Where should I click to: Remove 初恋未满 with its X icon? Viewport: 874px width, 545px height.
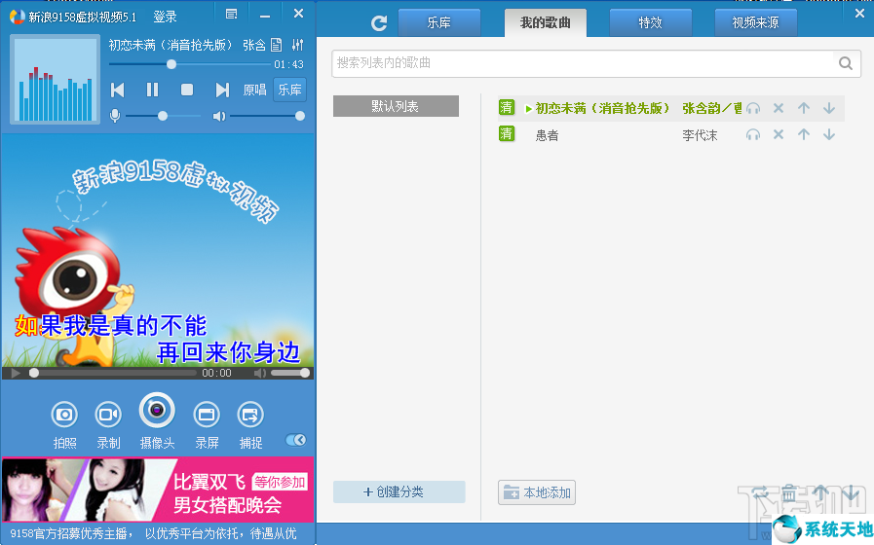[779, 108]
